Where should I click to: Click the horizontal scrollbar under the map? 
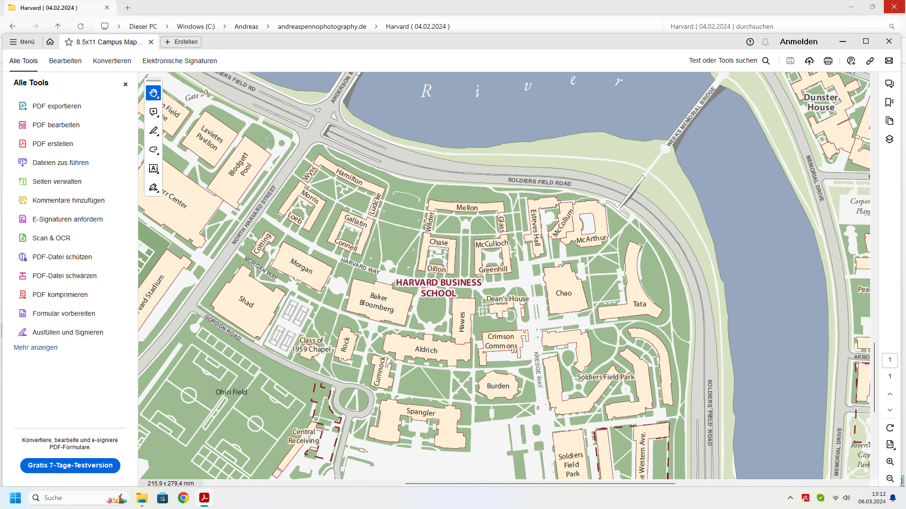[x=540, y=483]
